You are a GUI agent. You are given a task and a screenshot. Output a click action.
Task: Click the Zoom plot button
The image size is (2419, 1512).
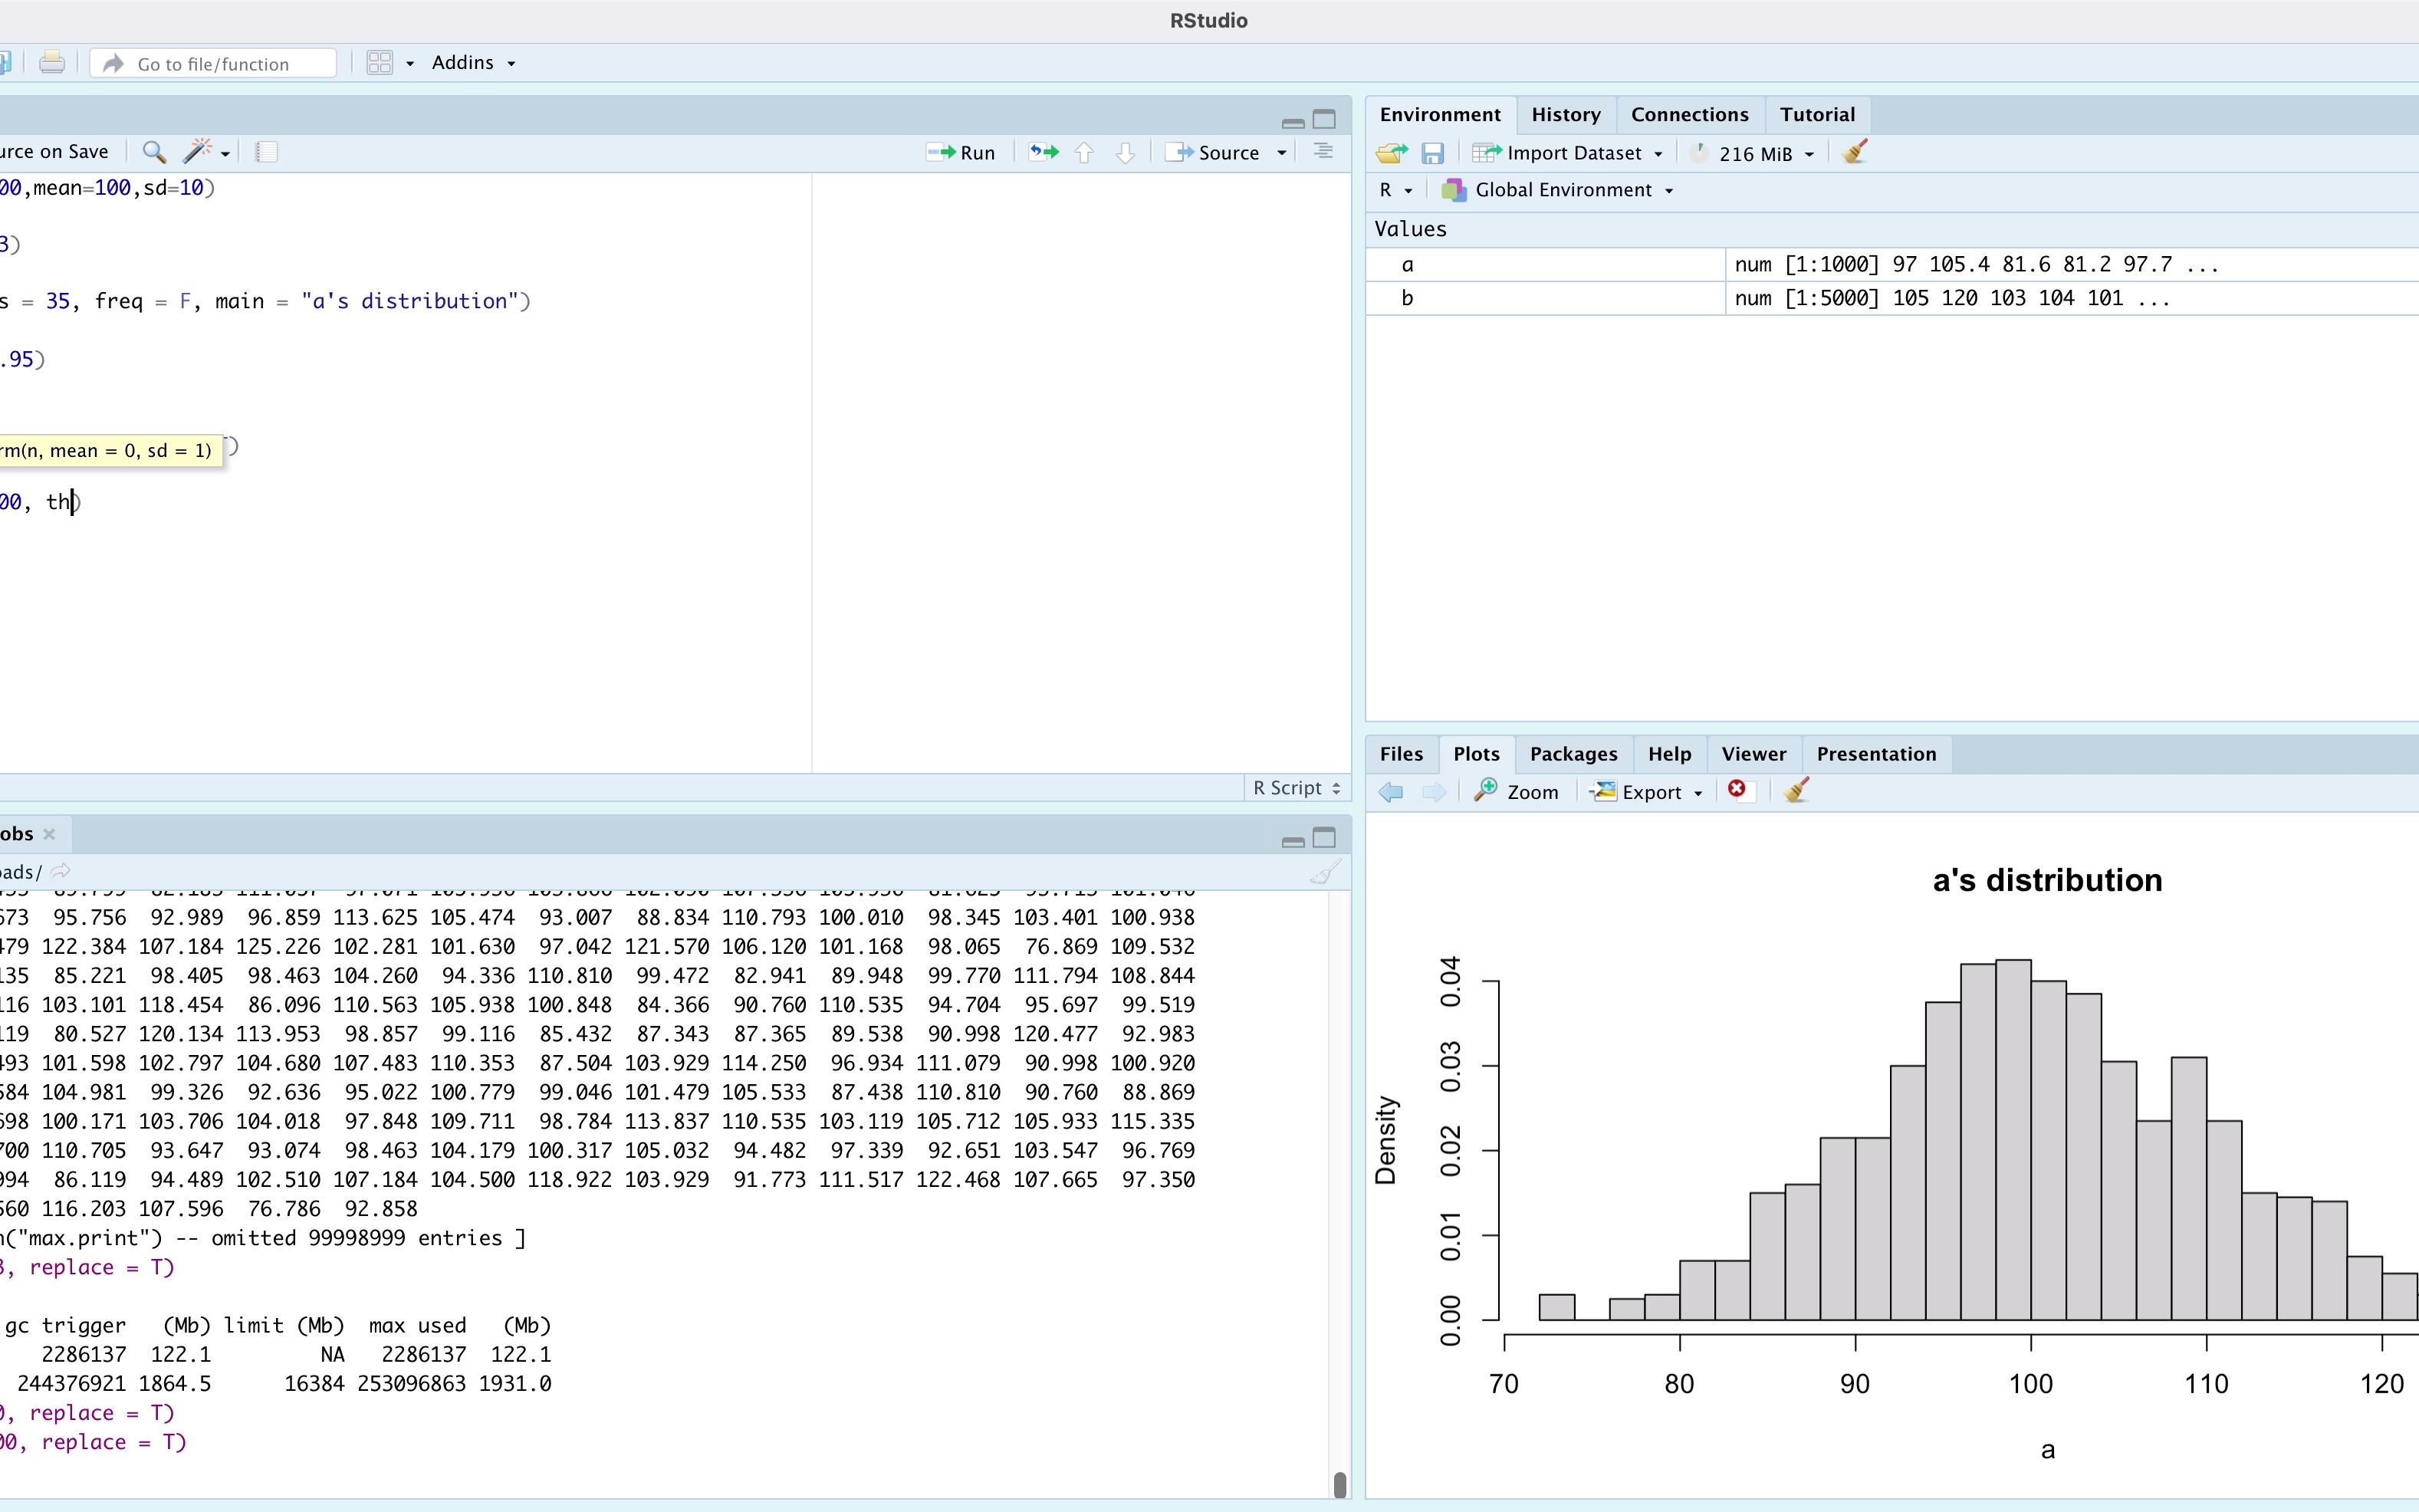tap(1517, 792)
